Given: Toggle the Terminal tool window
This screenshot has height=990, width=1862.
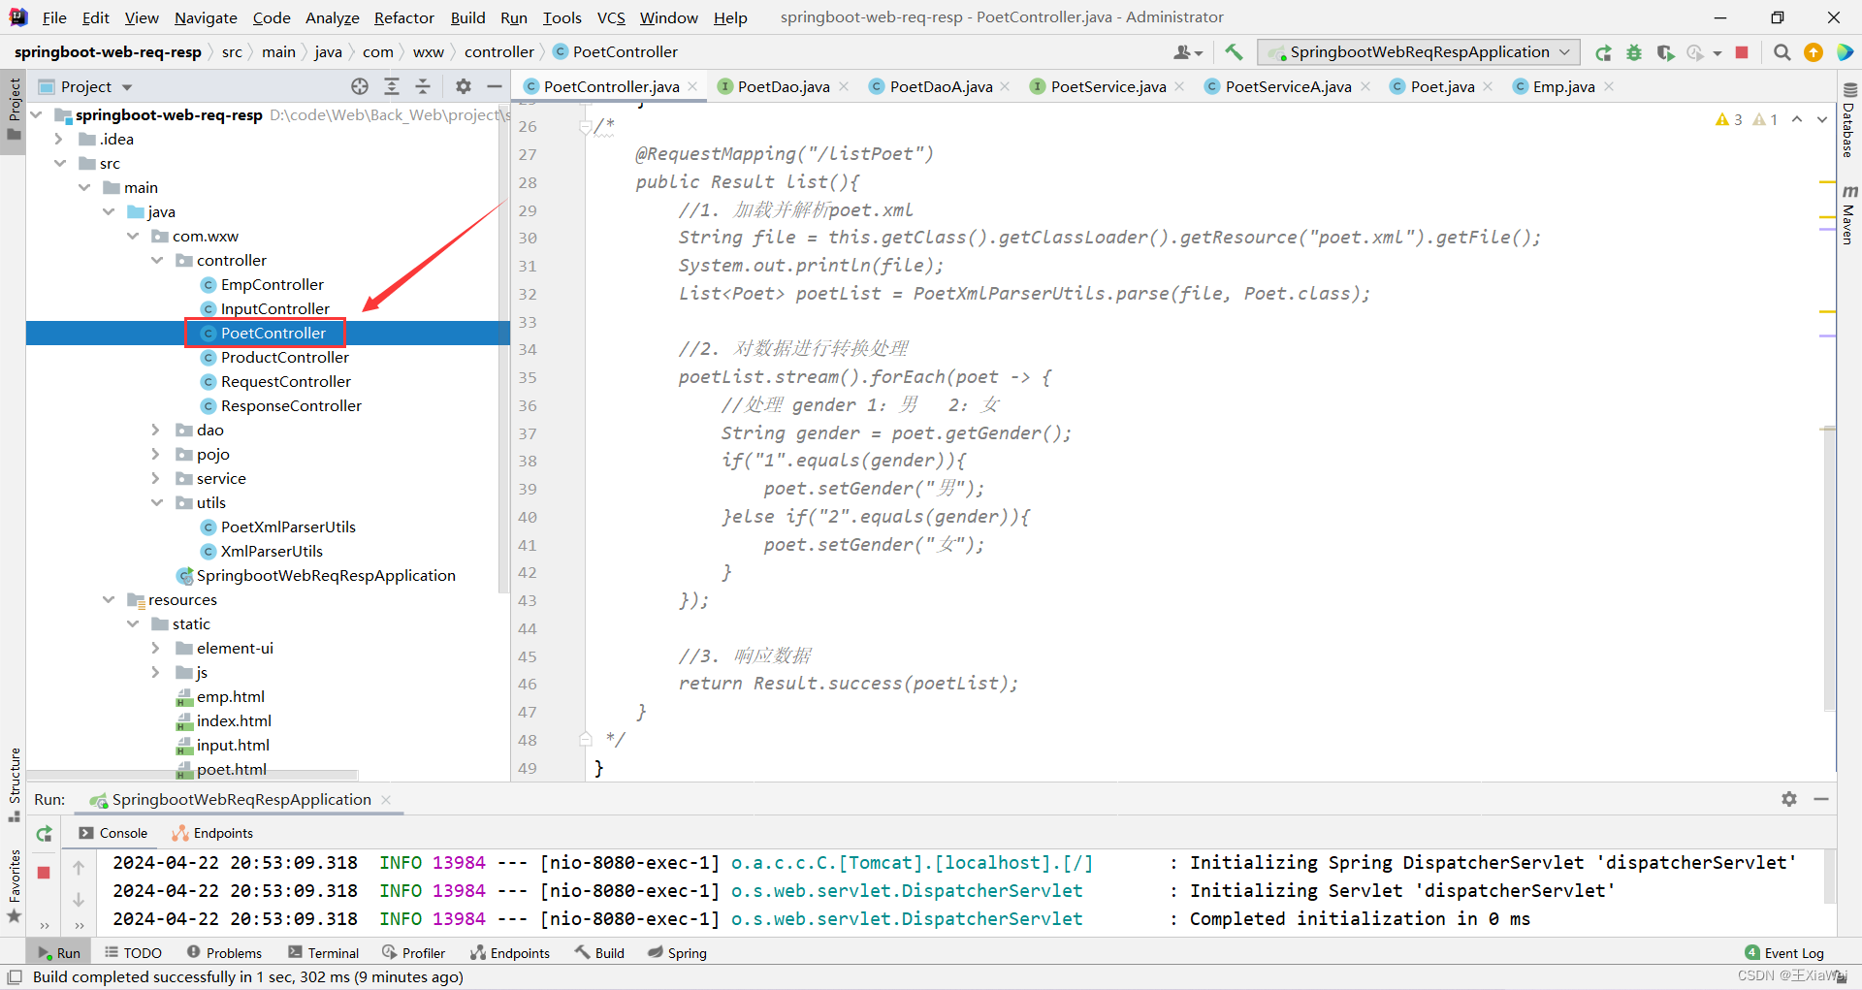Looking at the screenshot, I should point(324,953).
